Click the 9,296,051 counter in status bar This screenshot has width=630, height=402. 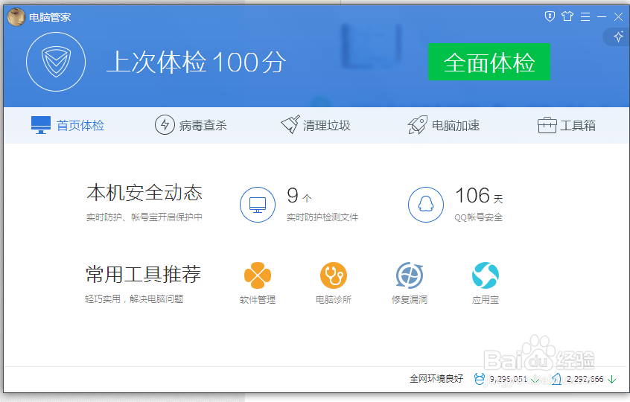509,379
